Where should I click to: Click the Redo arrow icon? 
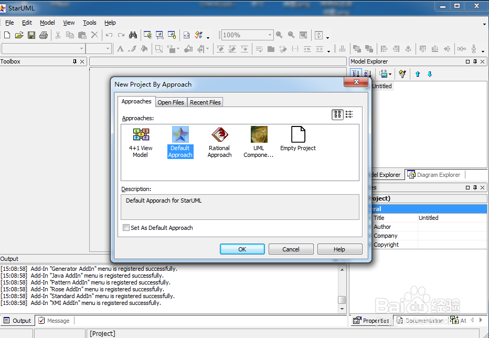pyautogui.click(x=121, y=35)
